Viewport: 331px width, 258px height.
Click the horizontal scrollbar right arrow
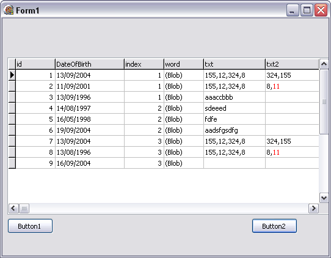tap(313, 208)
